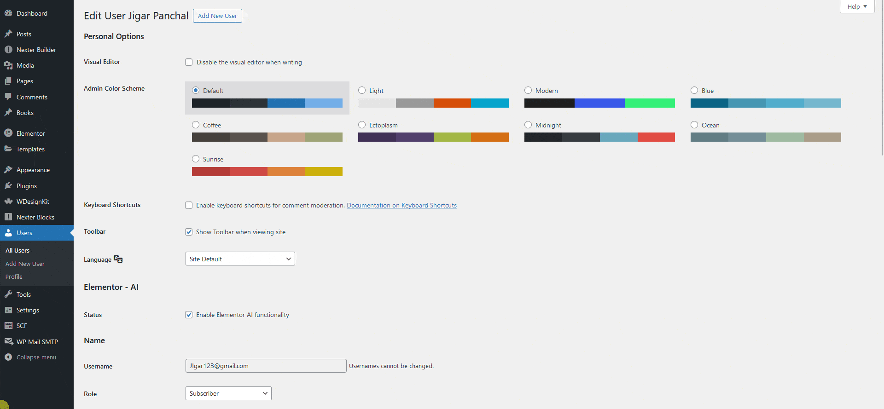Viewport: 884px width, 409px height.
Task: Select the Ocean color scheme radio
Action: [x=694, y=125]
